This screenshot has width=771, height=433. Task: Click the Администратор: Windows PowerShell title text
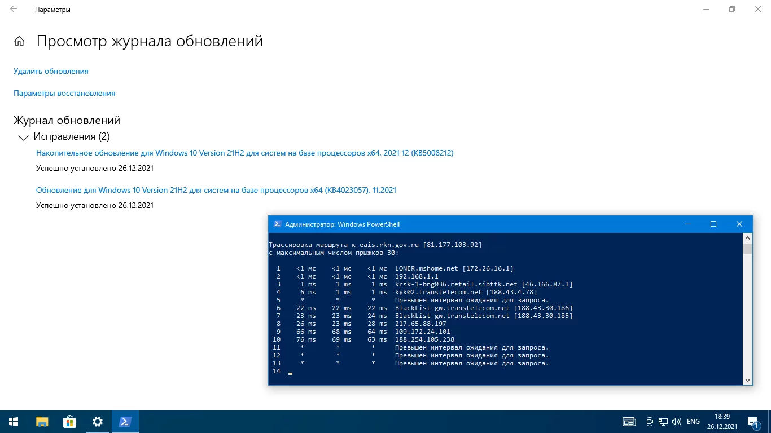(343, 224)
